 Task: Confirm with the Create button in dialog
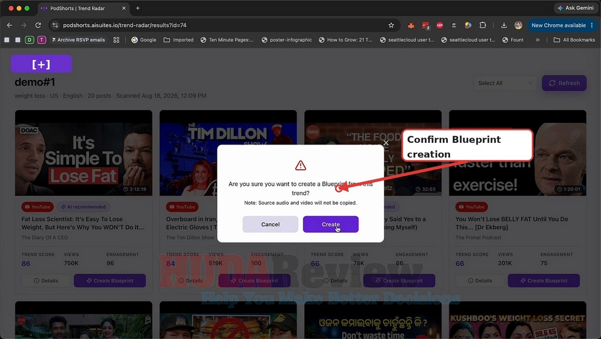tap(330, 224)
